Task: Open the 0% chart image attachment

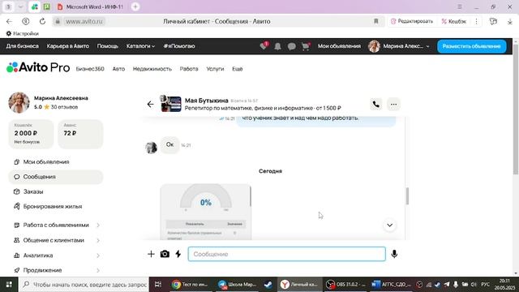Action: click(x=205, y=212)
